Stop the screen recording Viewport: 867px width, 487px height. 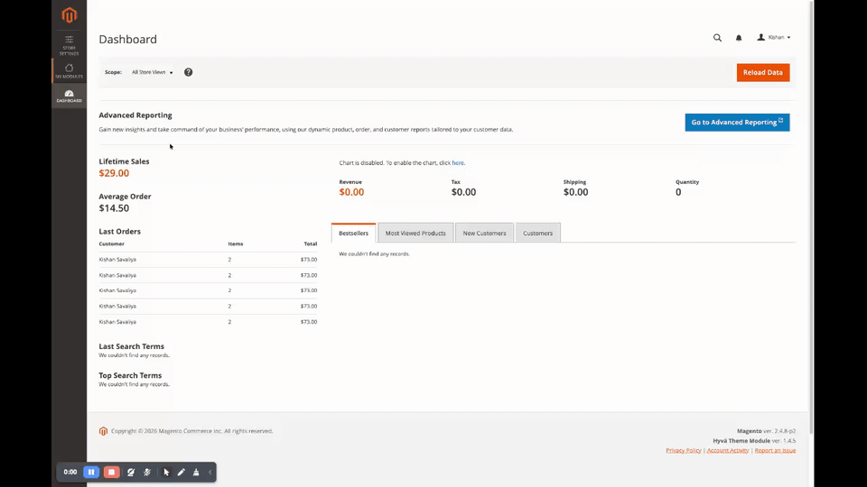(111, 472)
